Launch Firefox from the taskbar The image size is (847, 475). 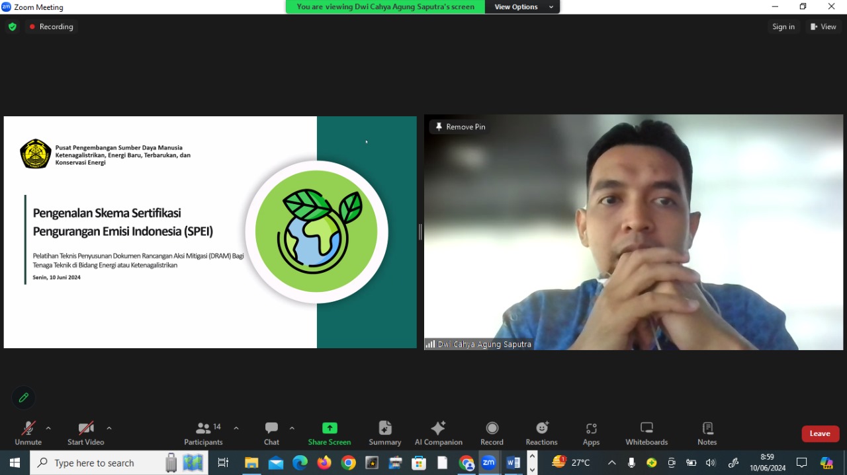tap(324, 463)
